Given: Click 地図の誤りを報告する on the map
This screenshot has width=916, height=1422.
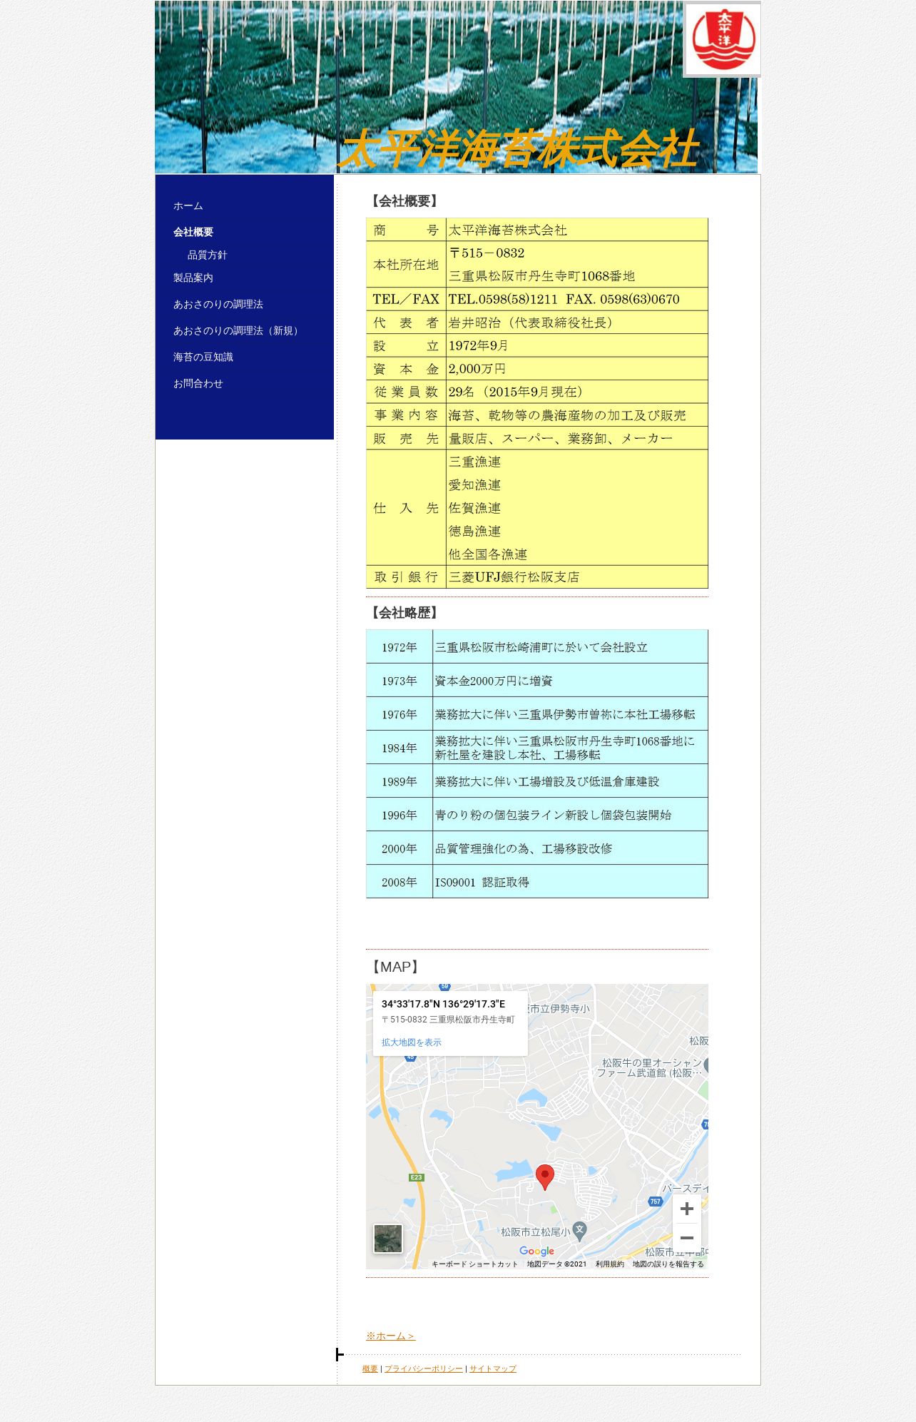Looking at the screenshot, I should click(x=668, y=1264).
